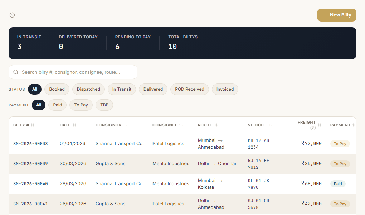Screen dimensions: 365x215
Task: Select the All payment filter
Action: [39, 105]
